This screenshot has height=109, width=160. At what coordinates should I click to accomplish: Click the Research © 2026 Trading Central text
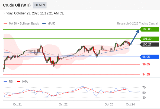[137, 24]
